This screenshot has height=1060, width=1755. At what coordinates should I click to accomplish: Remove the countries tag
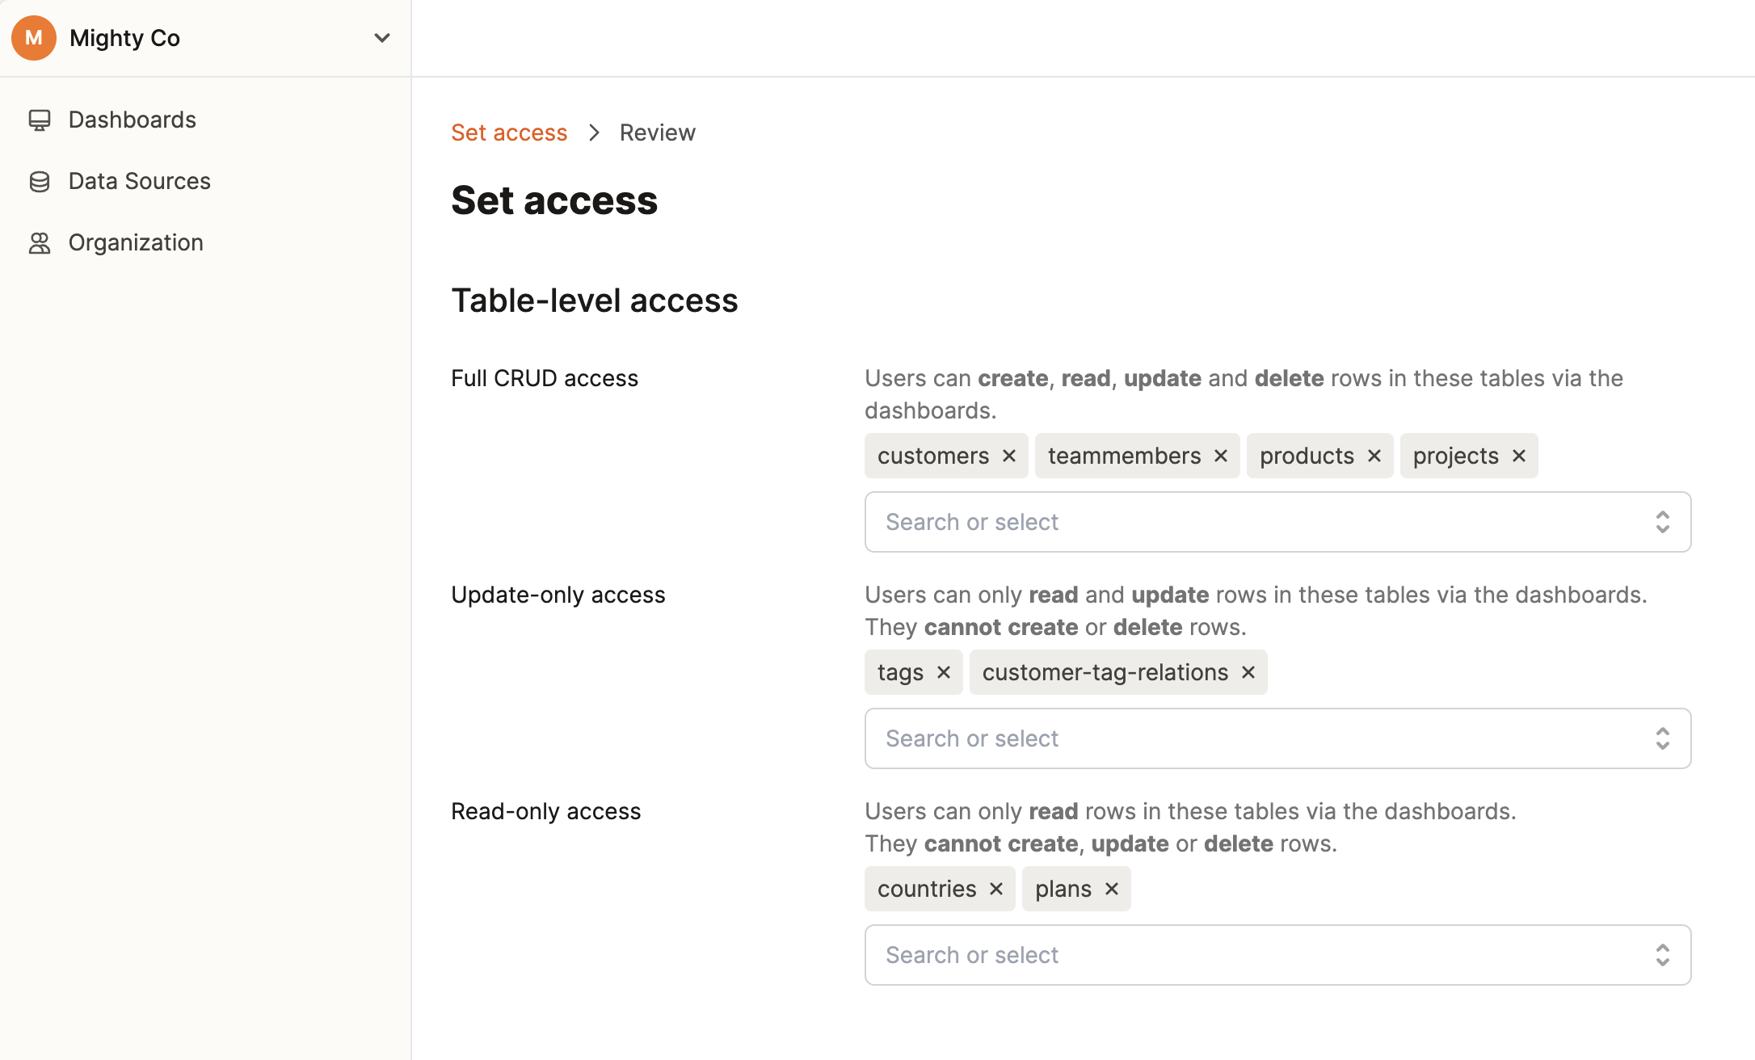[996, 889]
